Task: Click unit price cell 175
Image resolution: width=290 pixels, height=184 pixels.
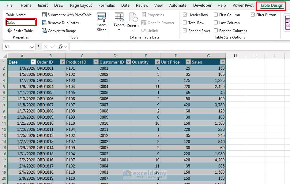Action: point(176,80)
